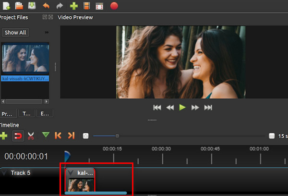The image size is (288, 196).
Task: Close the Project Files panel
Action: click(x=51, y=17)
